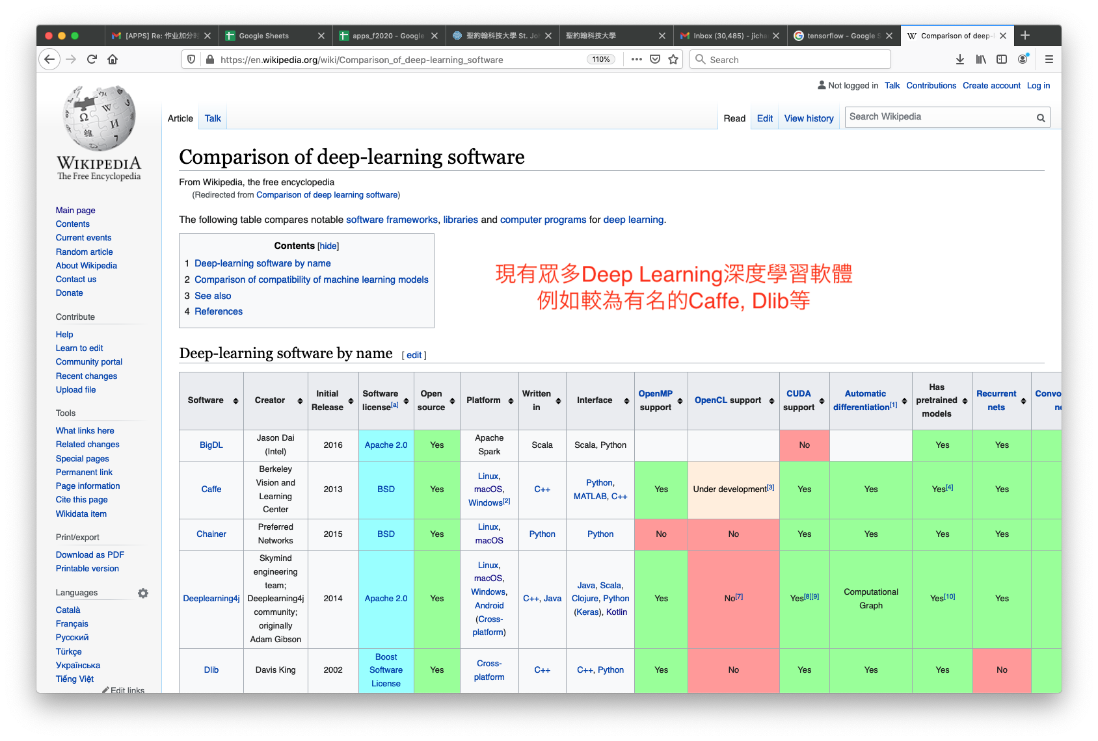This screenshot has width=1098, height=741.
Task: Open the Chainer software link
Action: [x=211, y=534]
